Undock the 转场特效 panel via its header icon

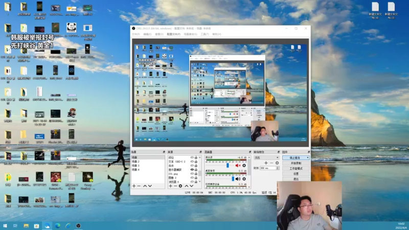tap(278, 152)
